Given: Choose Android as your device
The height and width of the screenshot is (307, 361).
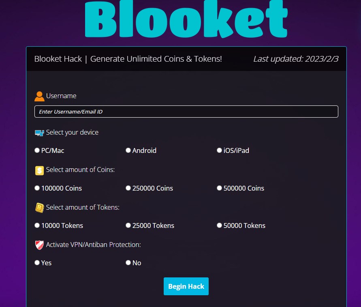Looking at the screenshot, I should 128,150.
